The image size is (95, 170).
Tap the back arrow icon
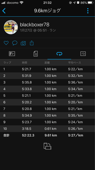pos(4,11)
